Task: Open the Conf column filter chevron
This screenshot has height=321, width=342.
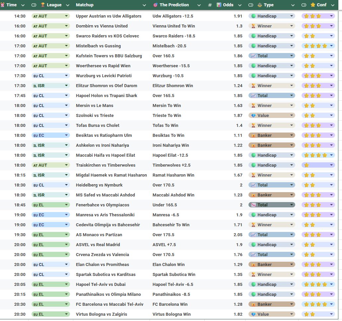Action: point(333,5)
